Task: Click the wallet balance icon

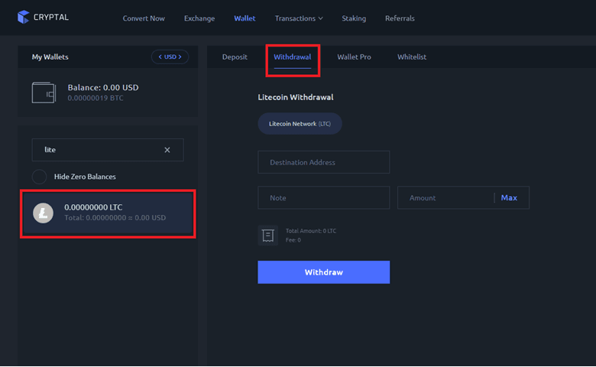Action: click(x=44, y=93)
